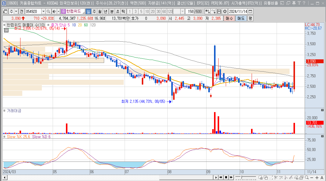The width and height of the screenshot is (326, 181).
Task: Select the tick 틱 period toggle
Action: pyautogui.click(x=123, y=11)
